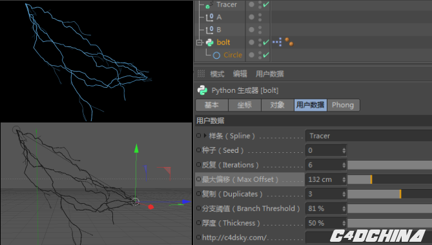Collapse the bolt object hierarchy
The width and height of the screenshot is (432, 245).
(199, 43)
